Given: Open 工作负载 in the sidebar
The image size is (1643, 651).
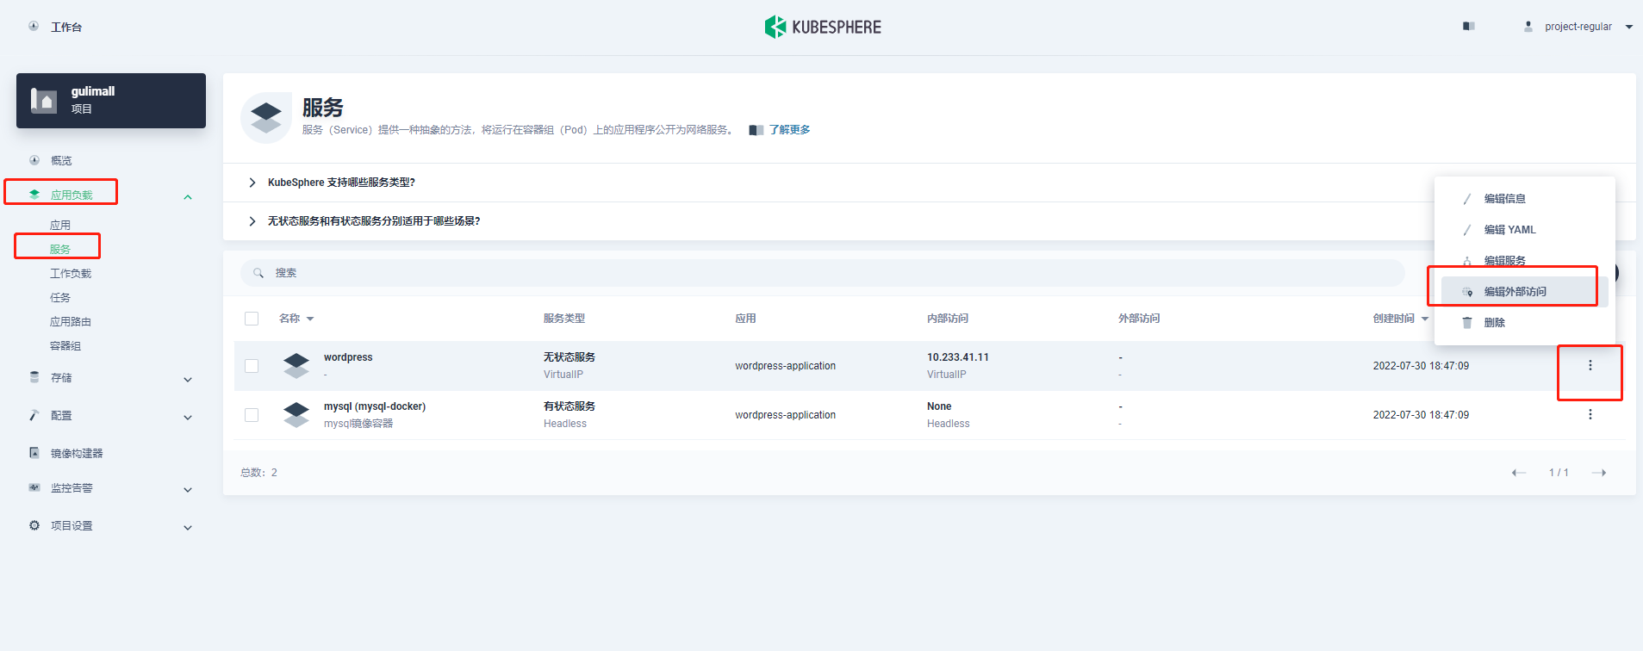Looking at the screenshot, I should (71, 274).
